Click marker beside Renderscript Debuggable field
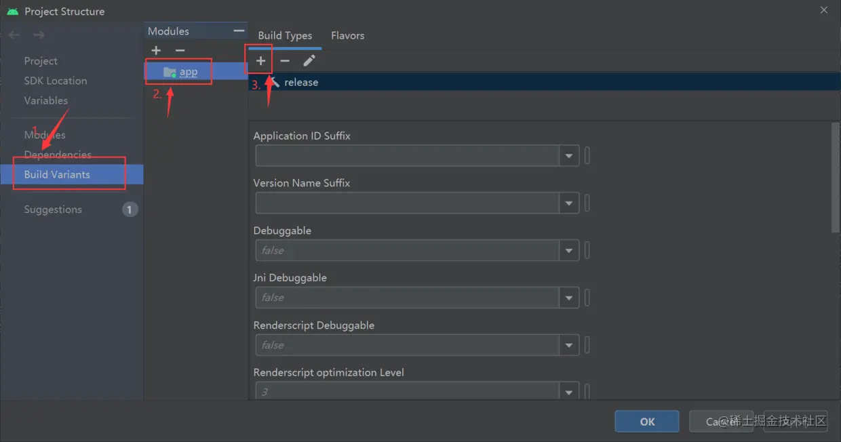 (x=587, y=345)
